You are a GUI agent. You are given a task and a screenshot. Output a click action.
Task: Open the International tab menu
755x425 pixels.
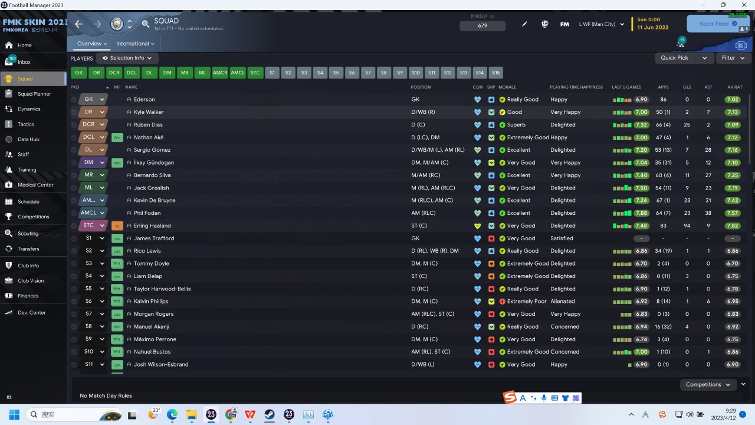(135, 44)
